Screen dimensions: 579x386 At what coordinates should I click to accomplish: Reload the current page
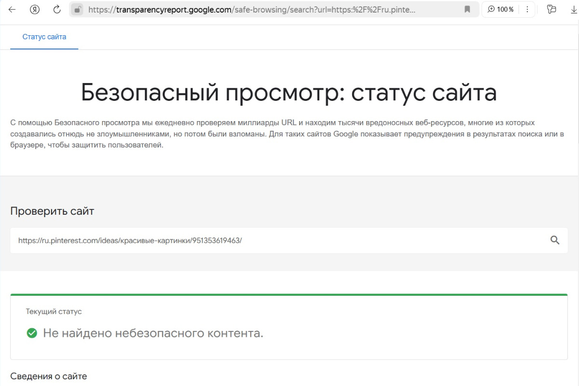[56, 9]
